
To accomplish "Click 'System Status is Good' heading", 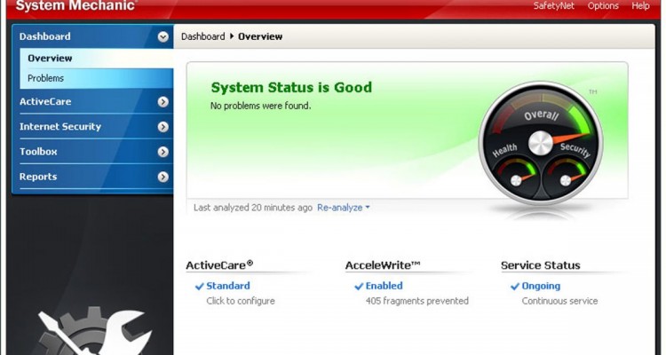I will click(291, 88).
